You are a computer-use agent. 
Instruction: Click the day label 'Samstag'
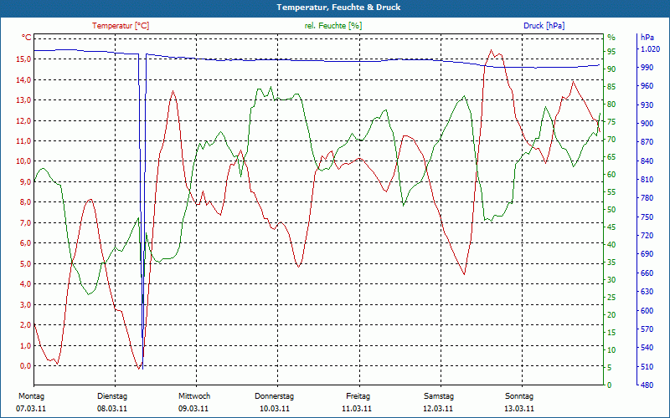(439, 396)
